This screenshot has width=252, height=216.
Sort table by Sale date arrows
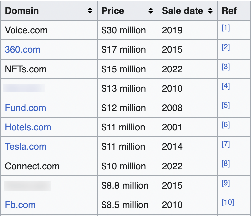pyautogui.click(x=210, y=11)
